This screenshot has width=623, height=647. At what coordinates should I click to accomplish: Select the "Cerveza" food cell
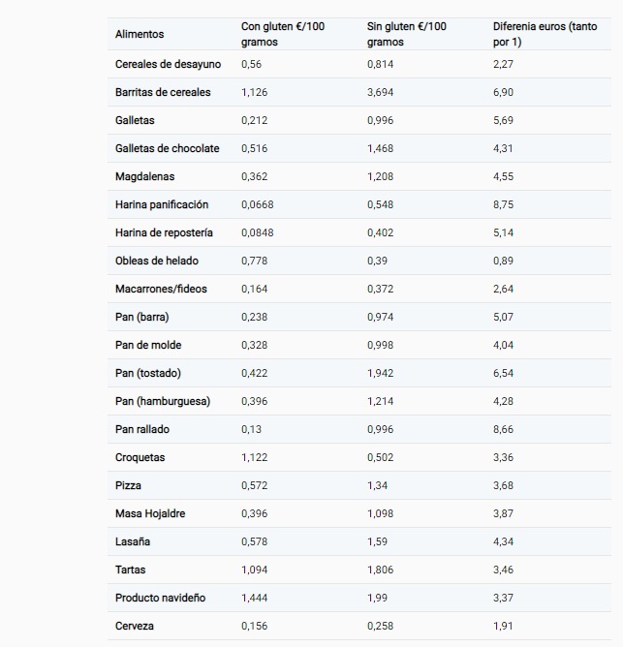click(136, 626)
